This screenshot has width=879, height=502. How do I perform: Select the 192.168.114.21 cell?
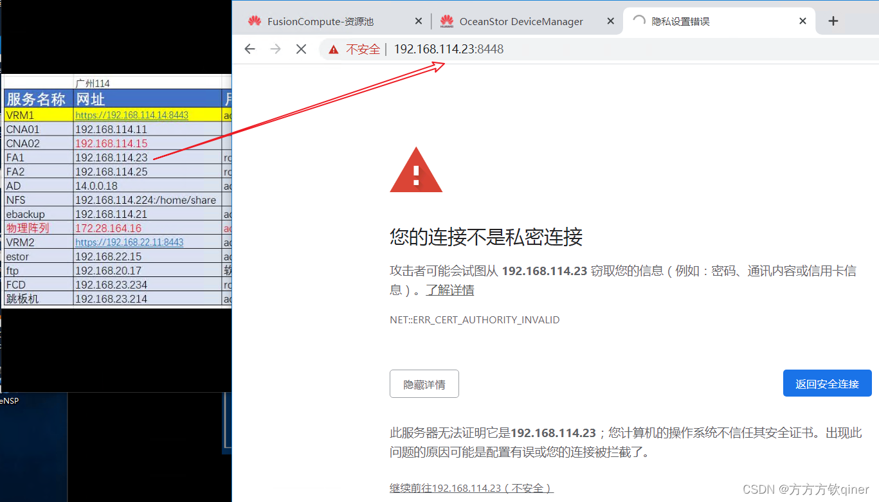(147, 214)
